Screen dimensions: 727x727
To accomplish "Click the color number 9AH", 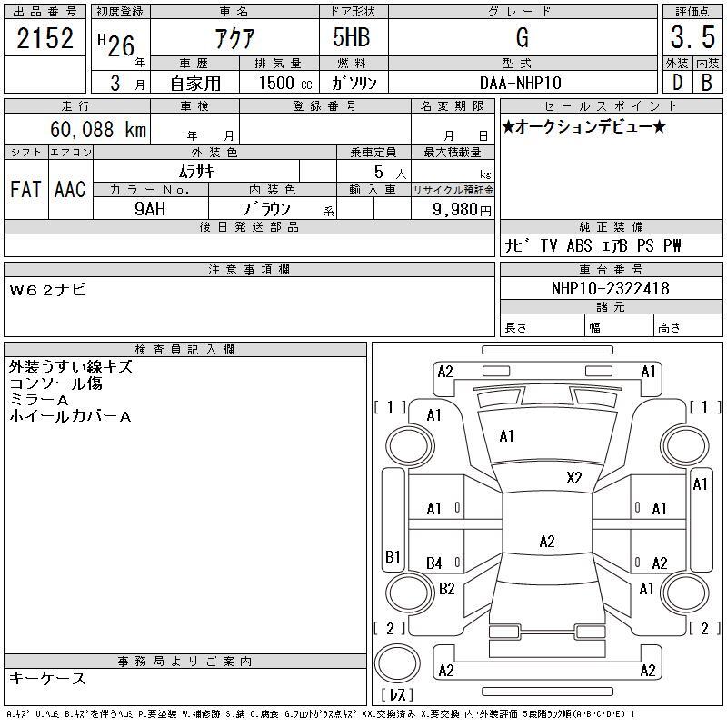I will pos(150,209).
